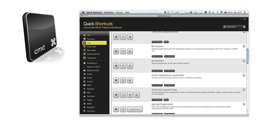Select Tastaturen keyboard icon
Image resolution: width=259 pixels, height=126 pixels.
[x=84, y=58]
